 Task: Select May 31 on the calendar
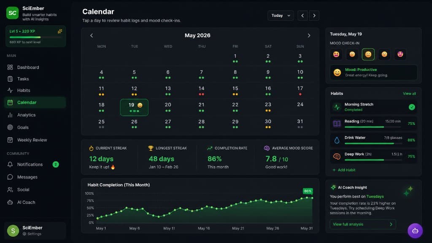coord(300,124)
